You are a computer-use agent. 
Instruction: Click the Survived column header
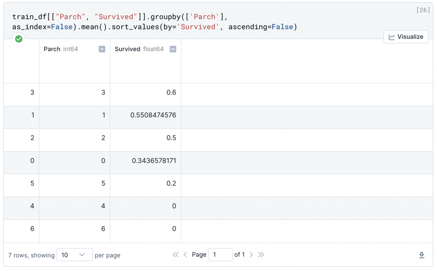pyautogui.click(x=128, y=49)
